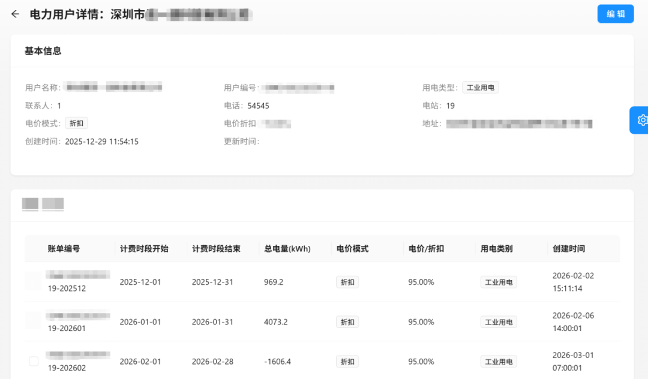
Task: Click the 编辑 button
Action: 615,14
